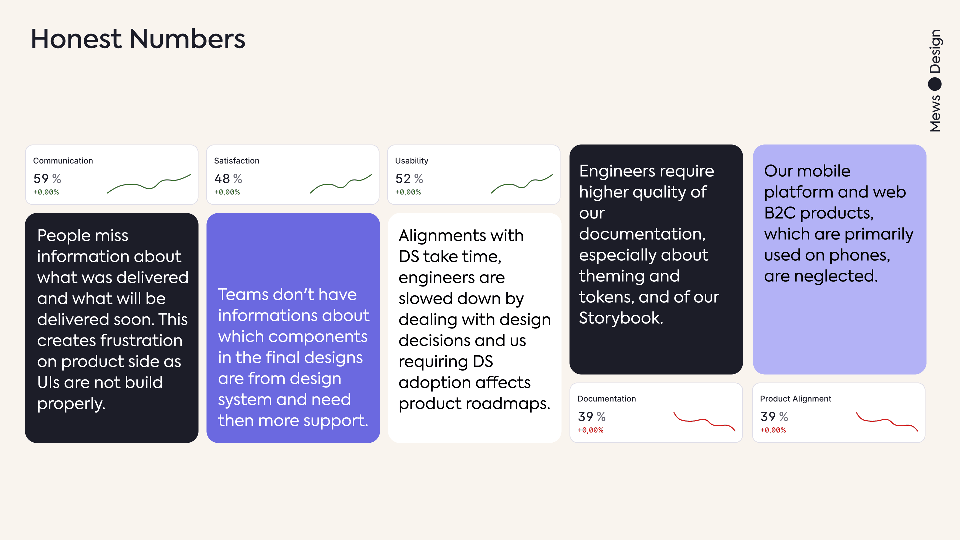Select the Satisfaction 48 % metric card
Image resolution: width=960 pixels, height=540 pixels.
click(292, 175)
